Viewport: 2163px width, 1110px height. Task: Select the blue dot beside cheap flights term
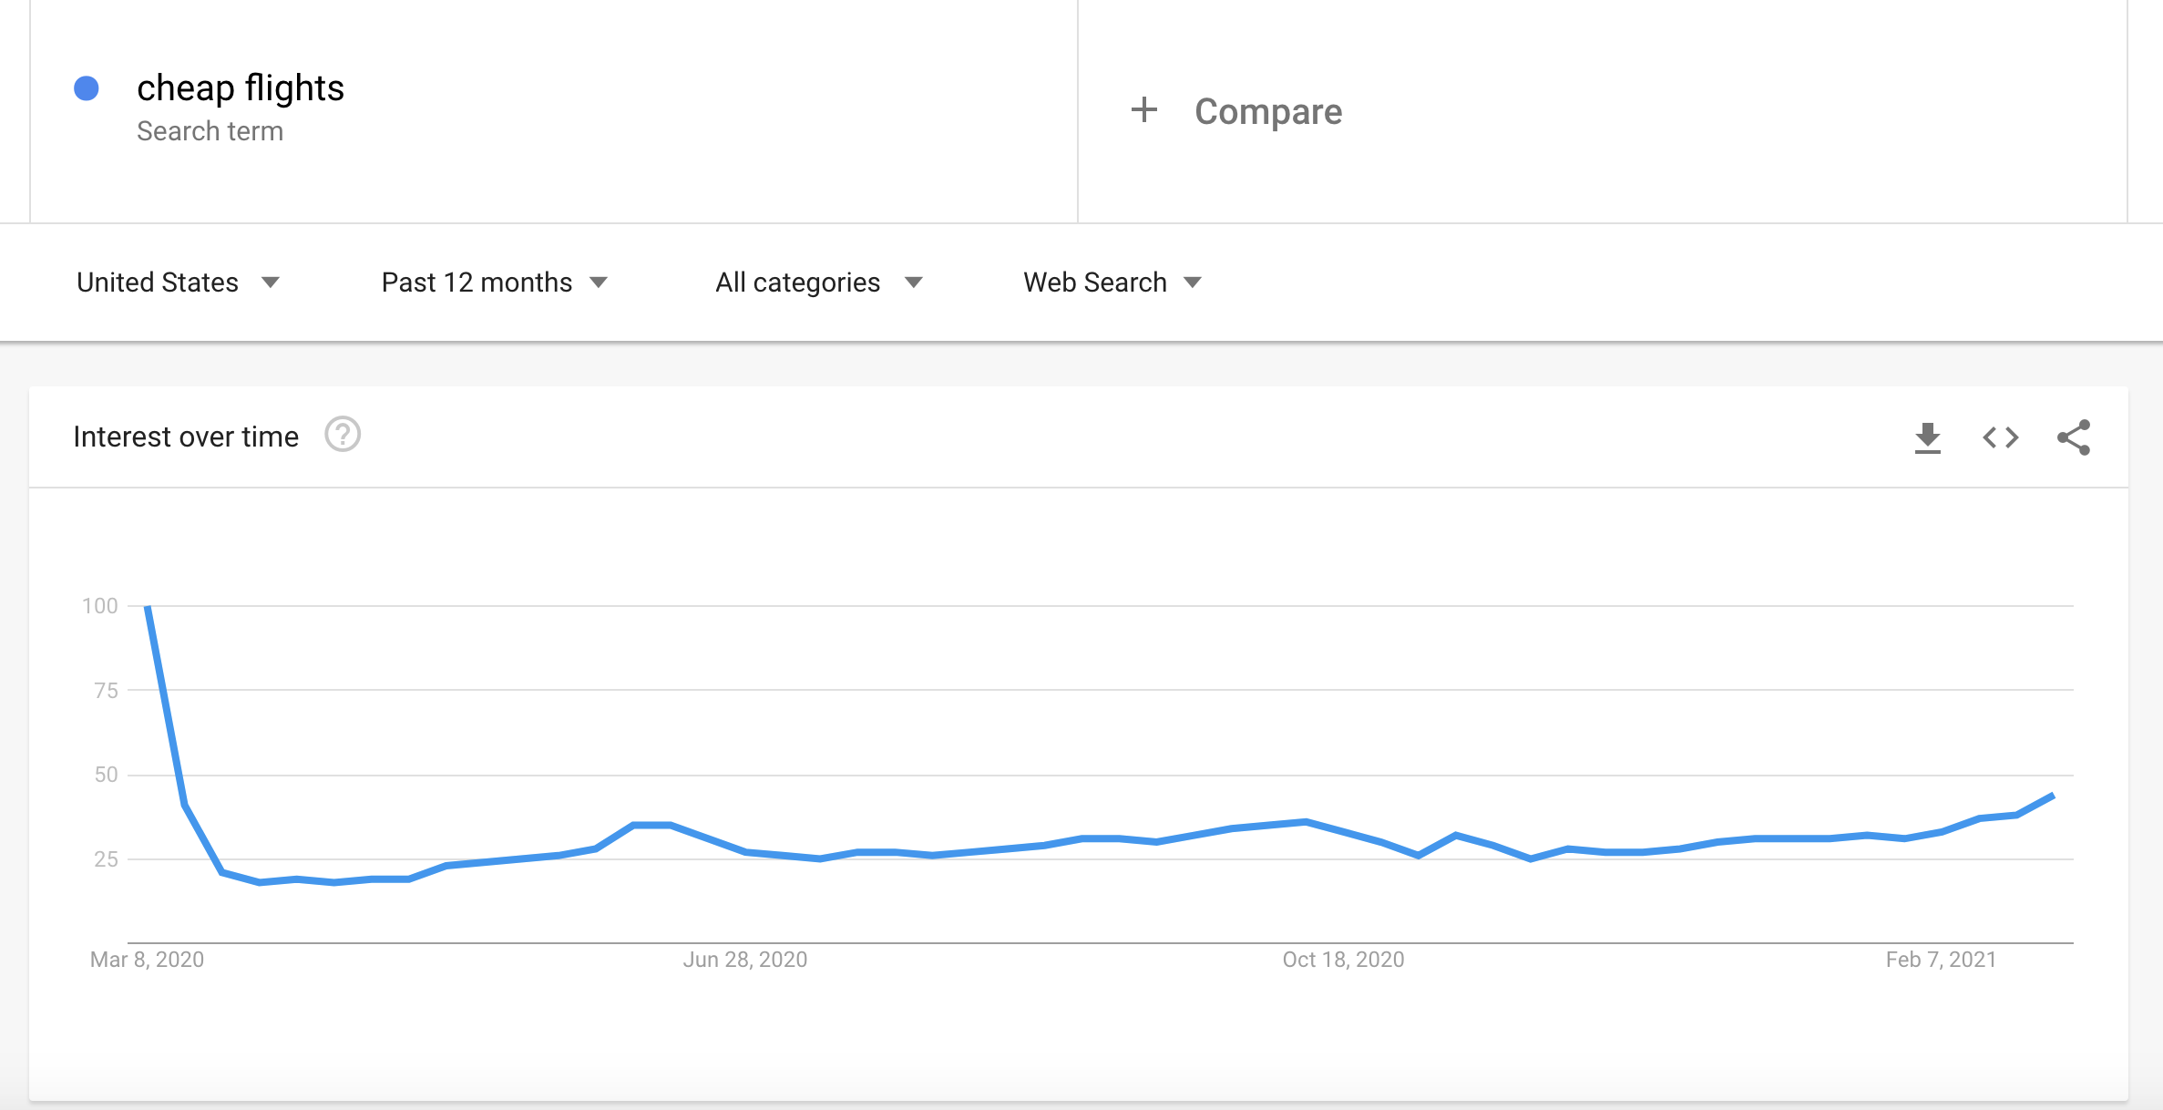[x=87, y=87]
